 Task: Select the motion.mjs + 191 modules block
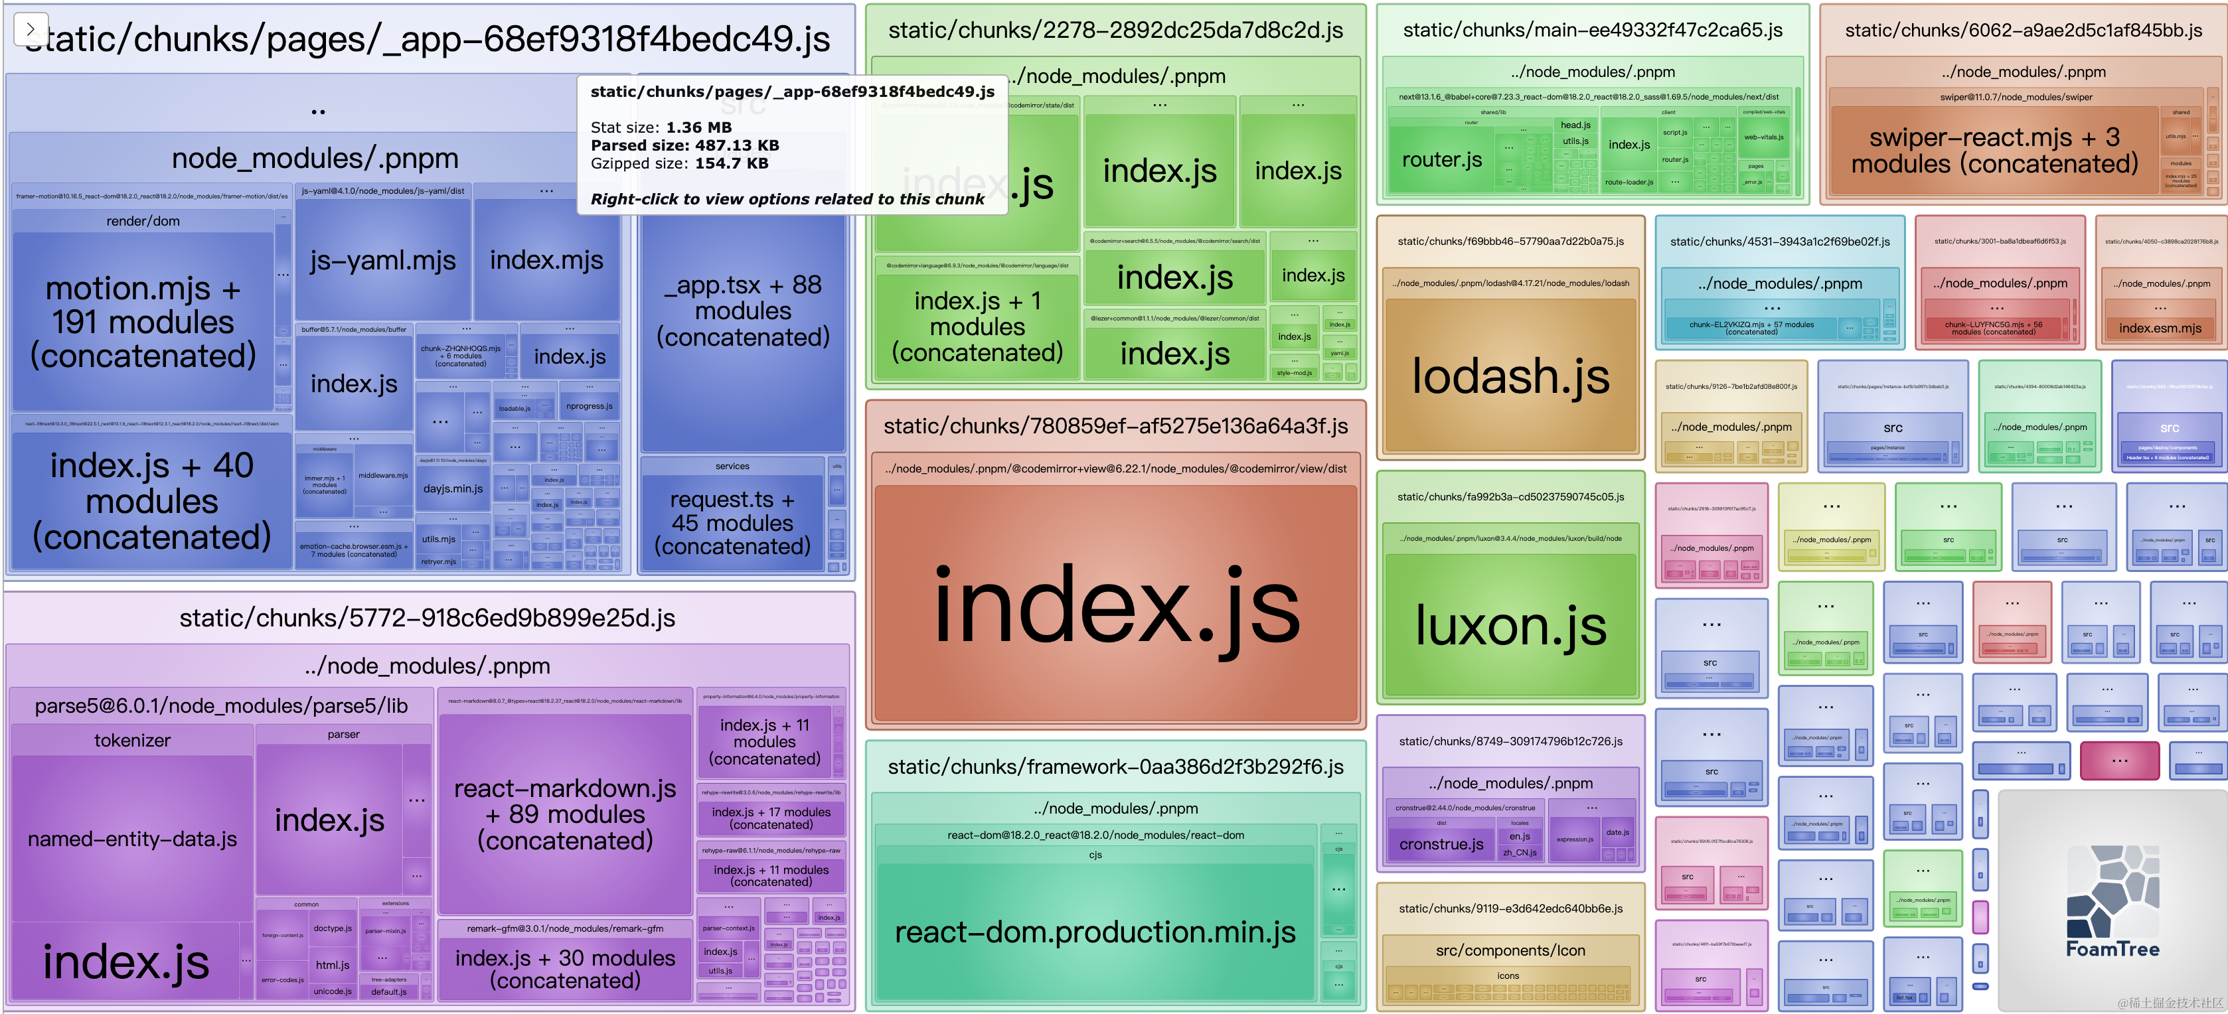pyautogui.click(x=143, y=322)
